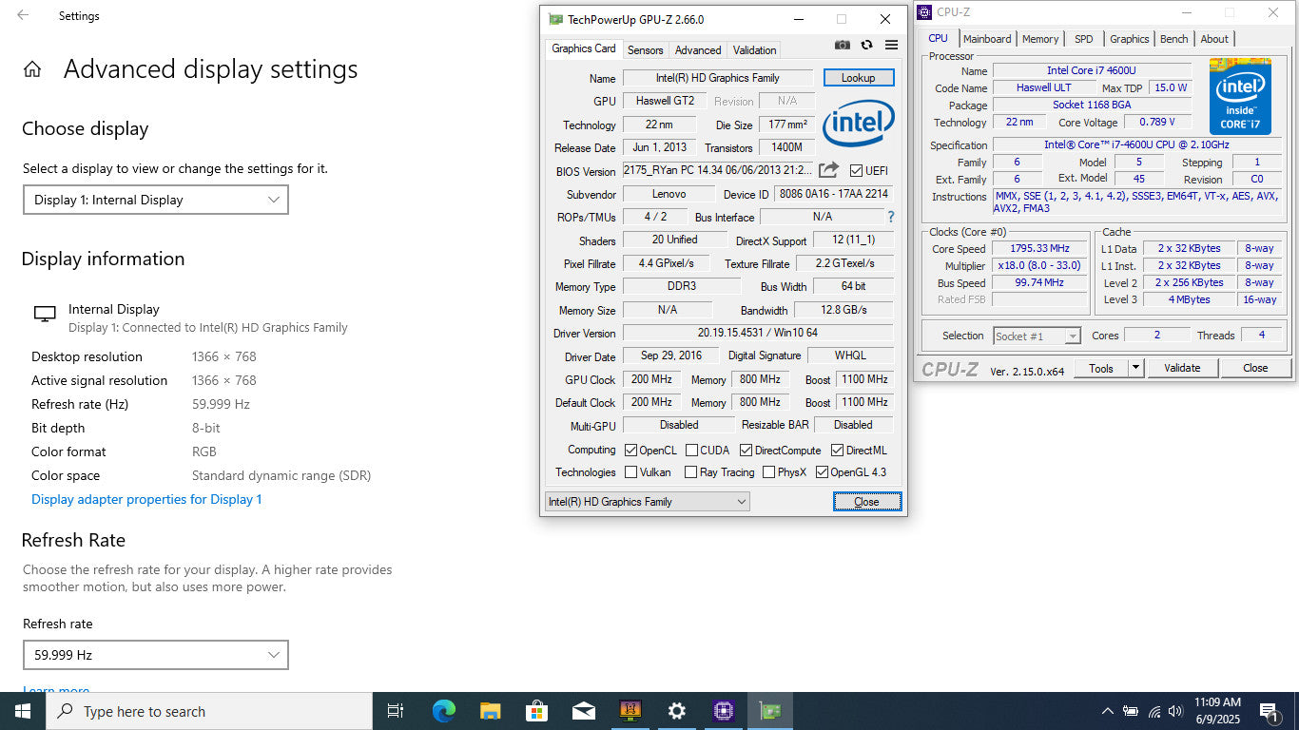Toggle the Ray Tracing checkbox

point(689,472)
